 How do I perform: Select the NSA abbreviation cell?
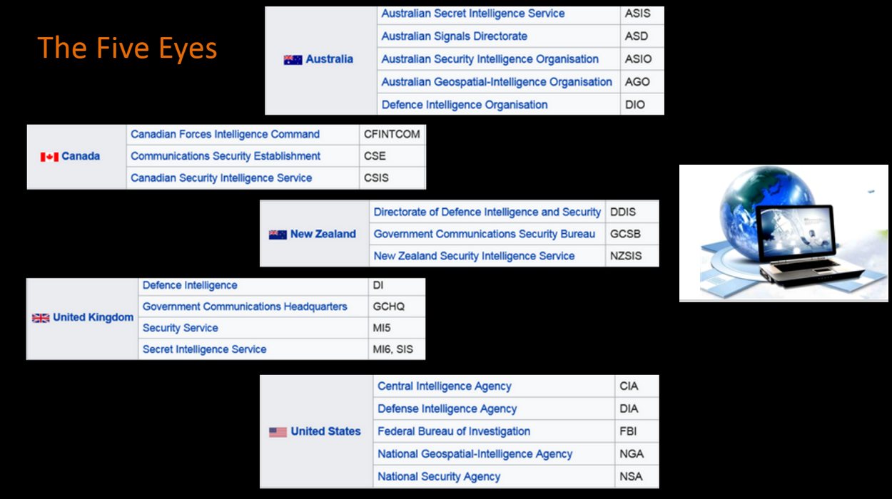click(637, 477)
